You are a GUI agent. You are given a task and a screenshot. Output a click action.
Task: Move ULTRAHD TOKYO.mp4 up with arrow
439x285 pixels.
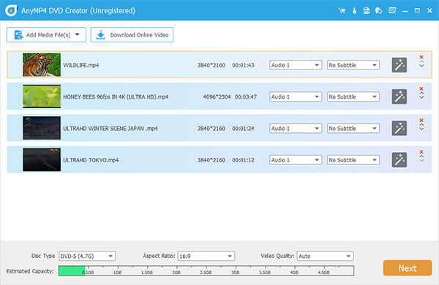coord(421,156)
